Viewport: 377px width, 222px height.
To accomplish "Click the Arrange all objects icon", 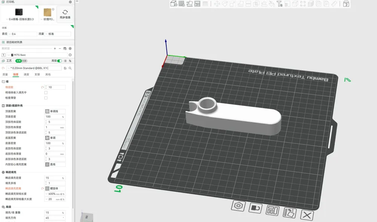I will (198, 4).
